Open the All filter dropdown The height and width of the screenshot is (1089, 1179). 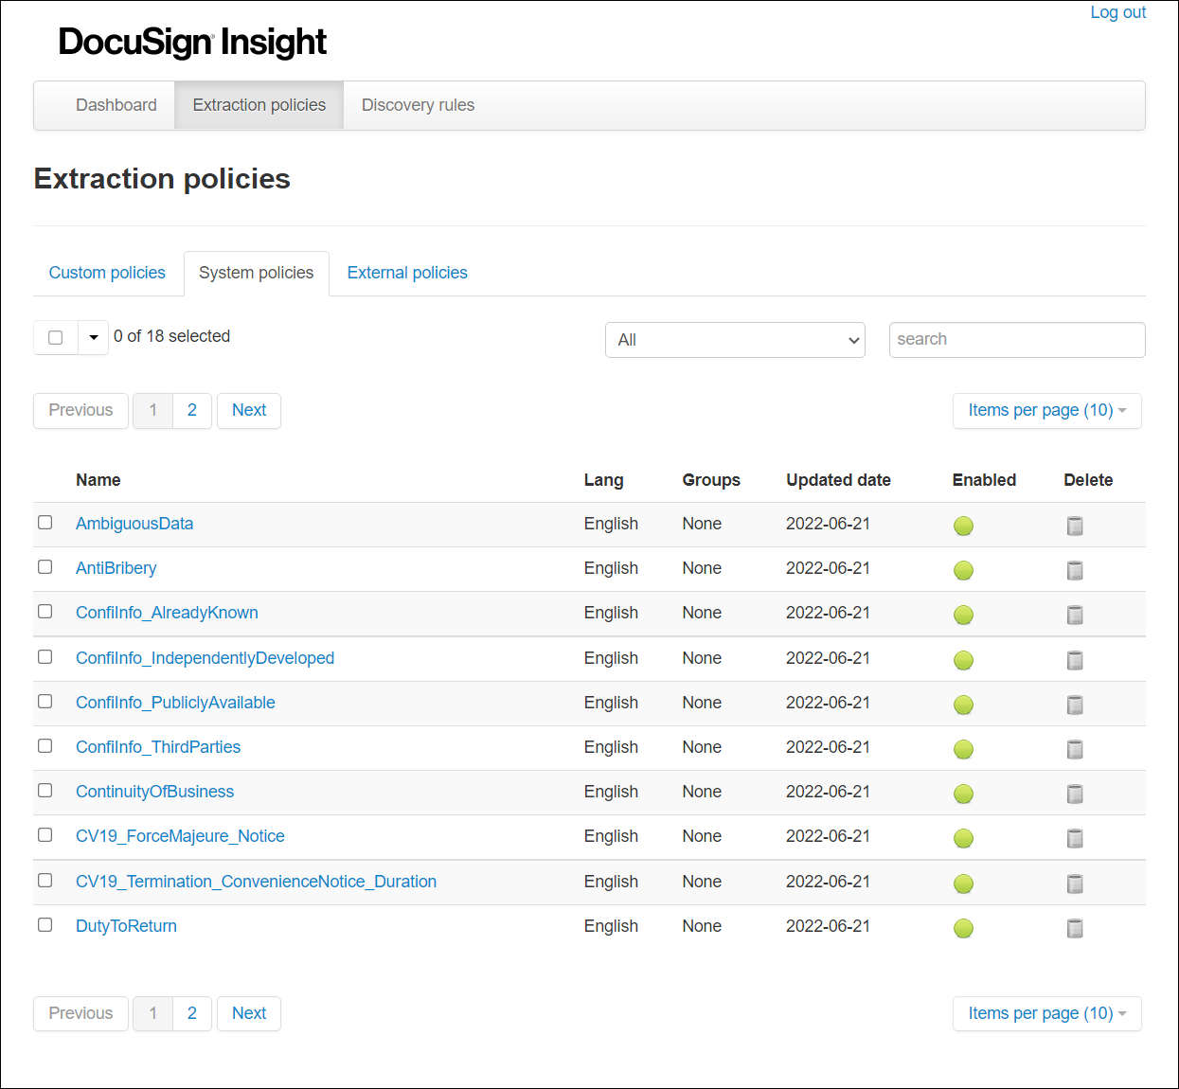coord(735,340)
